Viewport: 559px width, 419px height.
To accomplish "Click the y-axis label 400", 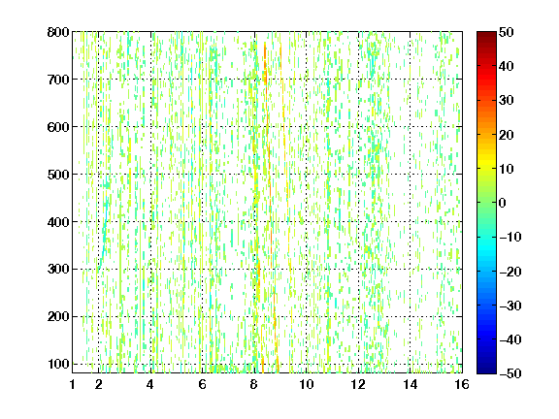I will [58, 222].
